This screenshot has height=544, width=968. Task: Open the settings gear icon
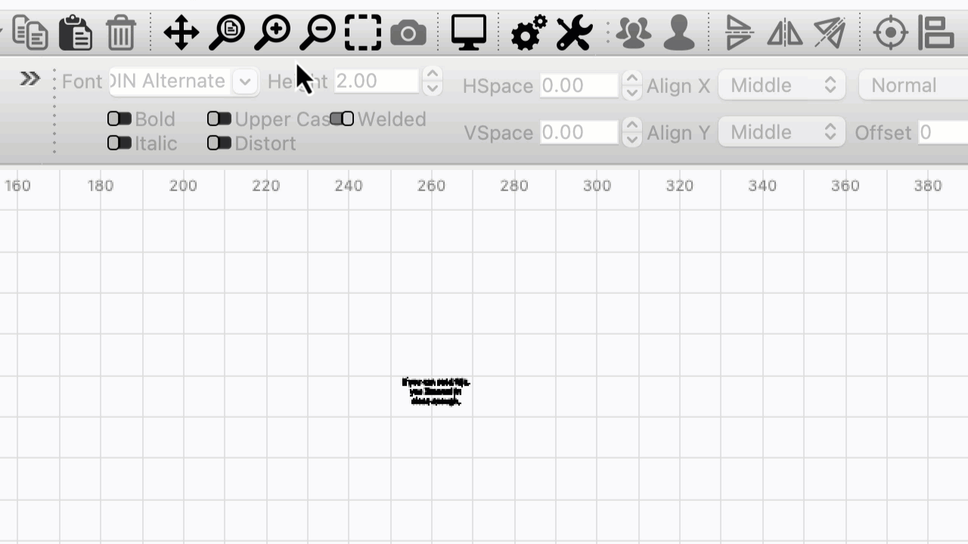pyautogui.click(x=528, y=32)
